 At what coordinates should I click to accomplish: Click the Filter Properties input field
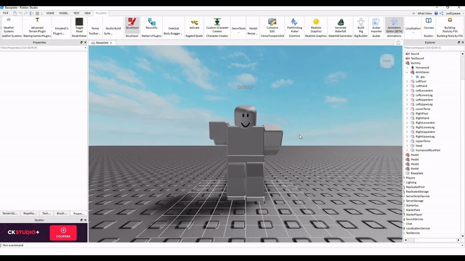[44, 48]
